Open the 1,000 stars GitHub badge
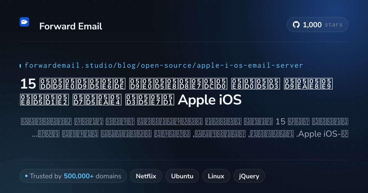Image resolution: width=368 pixels, height=193 pixels. coord(317,25)
